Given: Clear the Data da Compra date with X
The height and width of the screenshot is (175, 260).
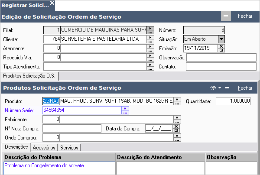Looking at the screenshot, I should pyautogui.click(x=176, y=126).
